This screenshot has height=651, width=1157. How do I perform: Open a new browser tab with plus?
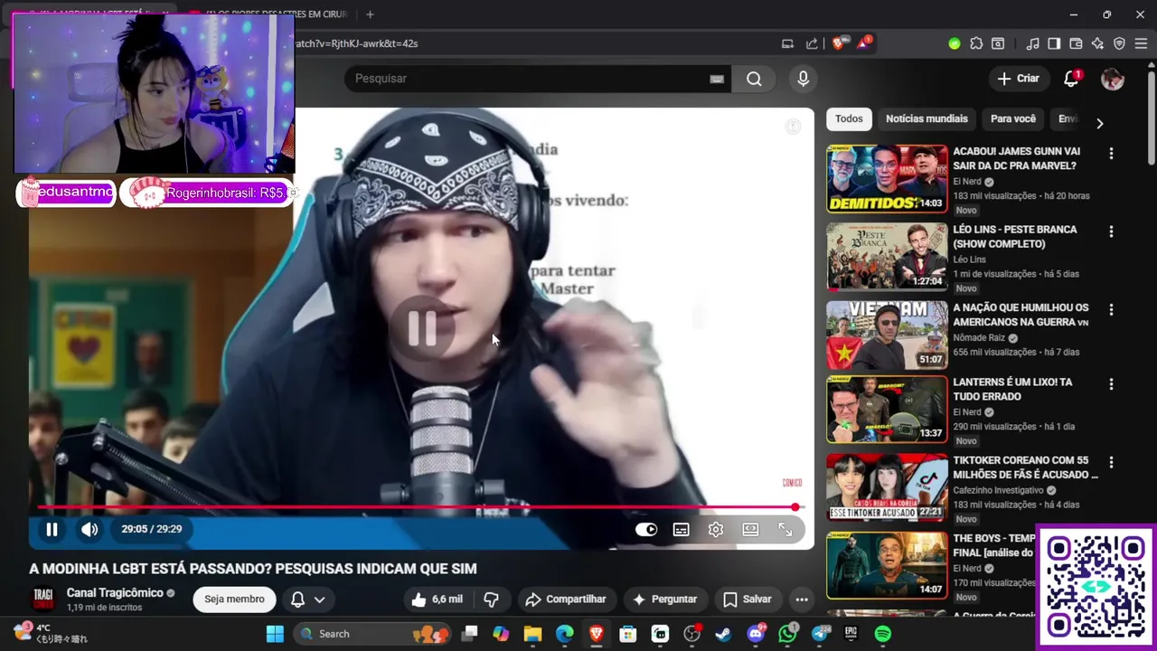pos(370,14)
